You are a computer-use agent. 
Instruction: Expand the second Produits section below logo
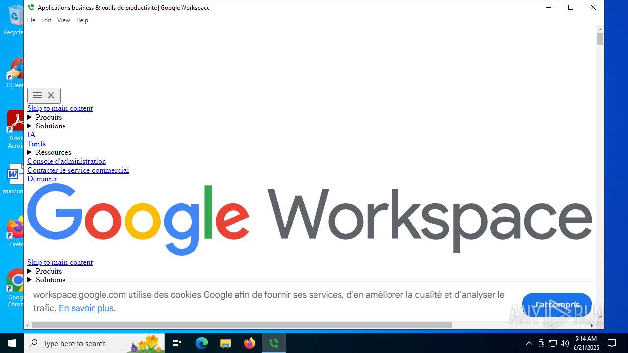pyautogui.click(x=45, y=271)
